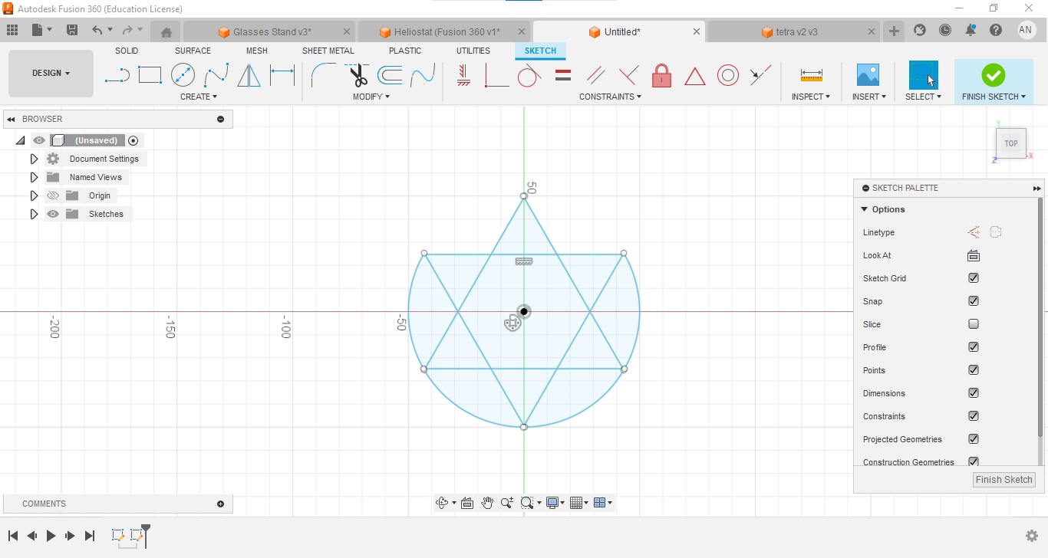Expand the Named Views node
This screenshot has height=558, width=1048.
(34, 177)
